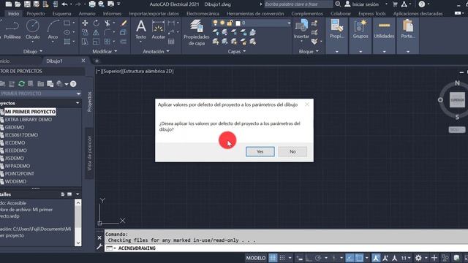468x263 pixels.
Task: Select the Polilínea draw tool
Action: coord(12,30)
